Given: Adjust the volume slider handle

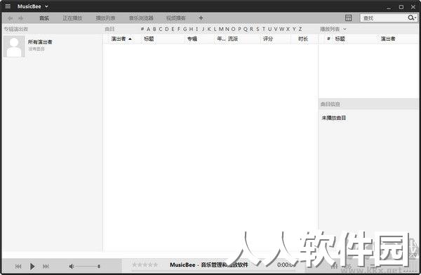Looking at the screenshot, I should 99,267.
